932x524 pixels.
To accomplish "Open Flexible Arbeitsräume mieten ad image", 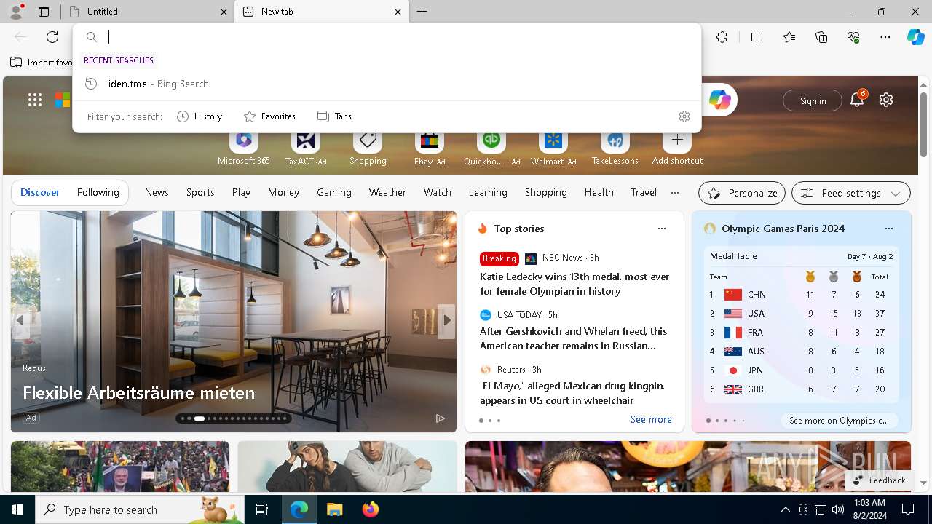I will pyautogui.click(x=233, y=322).
